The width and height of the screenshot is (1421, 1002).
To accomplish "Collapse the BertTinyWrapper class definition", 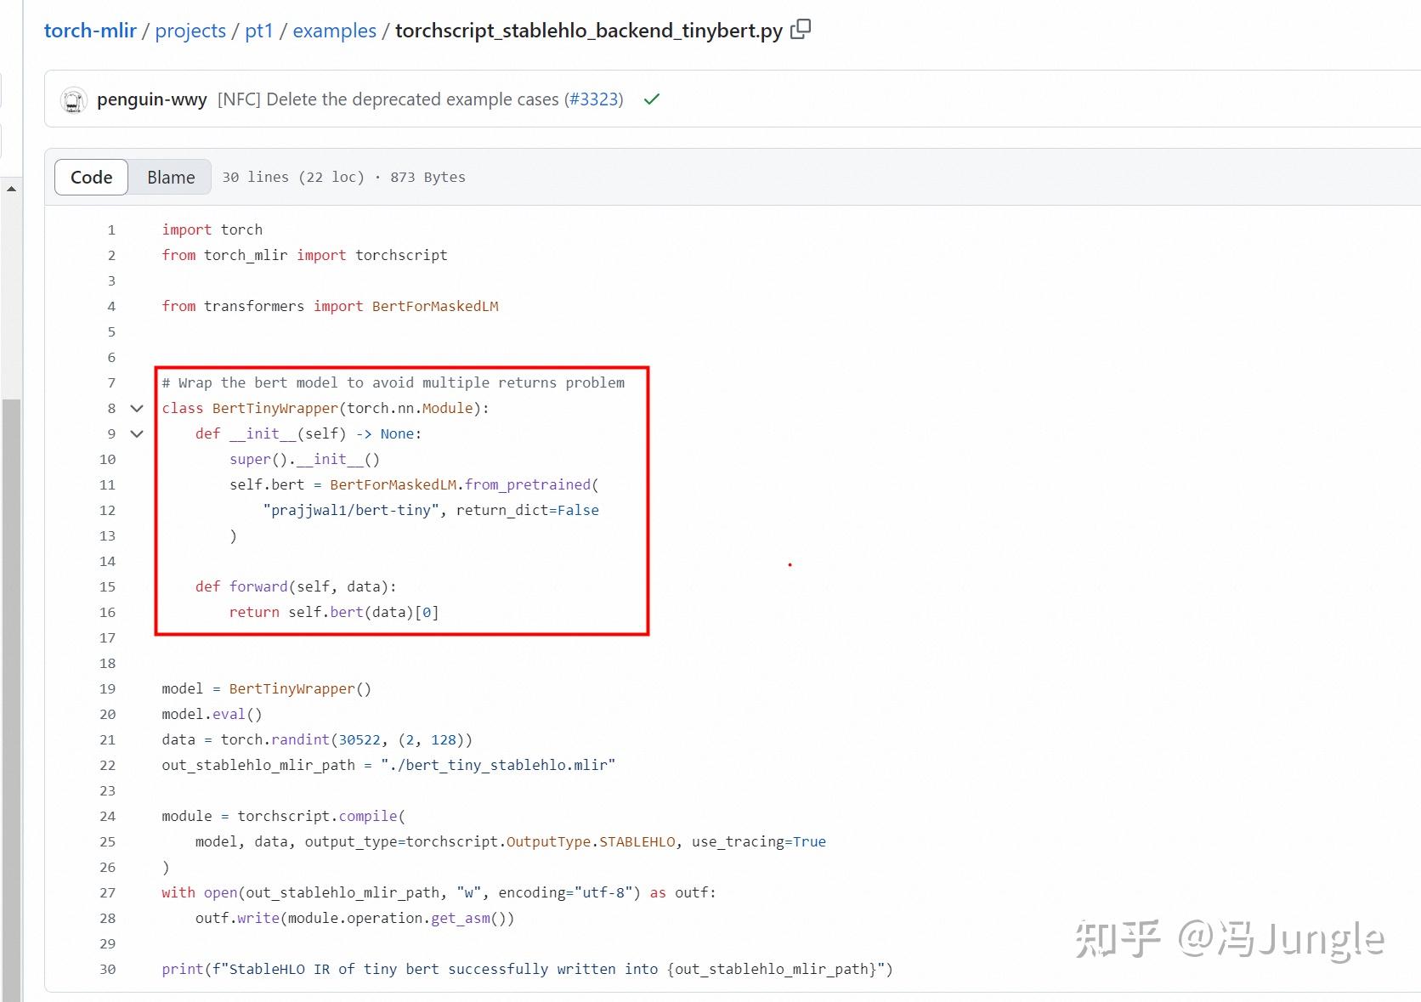I will click(x=137, y=409).
